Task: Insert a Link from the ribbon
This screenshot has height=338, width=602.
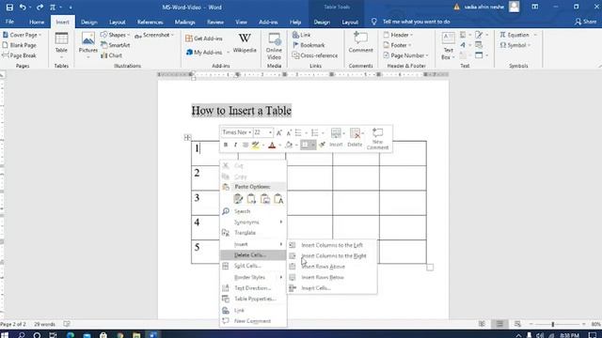Action: tap(302, 35)
